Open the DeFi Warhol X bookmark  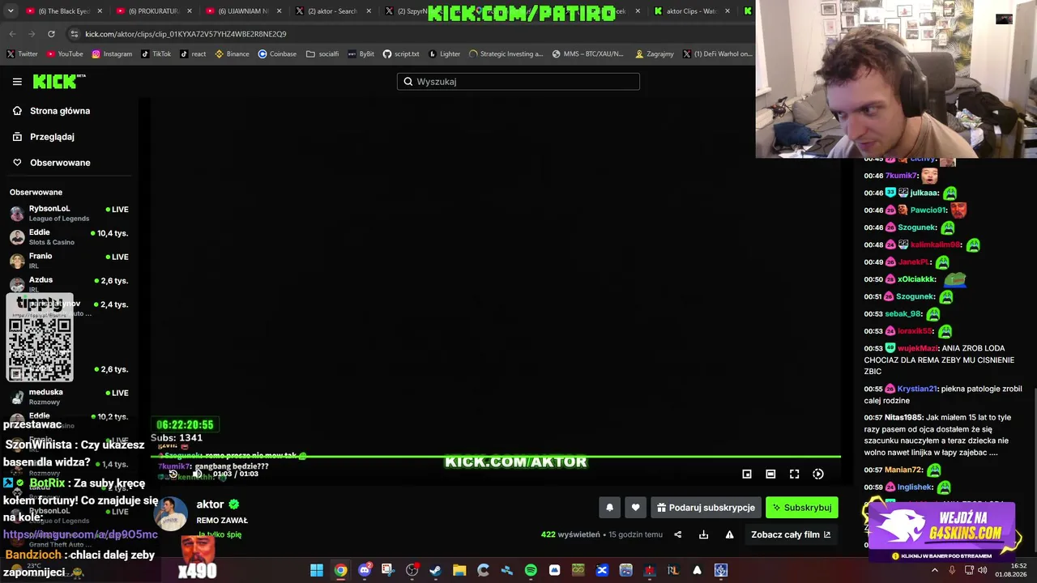click(717, 54)
